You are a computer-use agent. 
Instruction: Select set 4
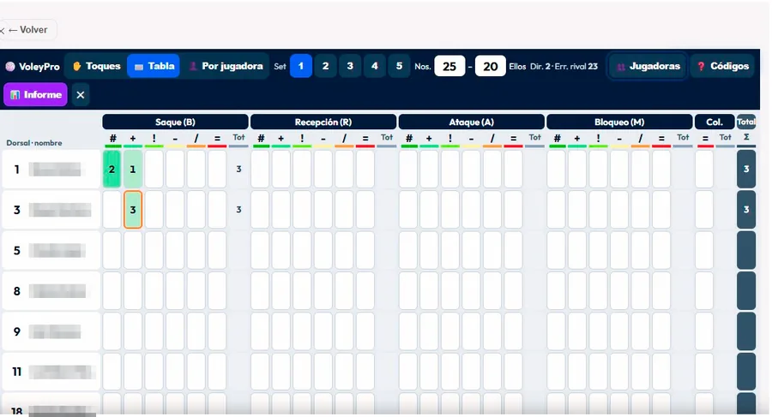375,66
